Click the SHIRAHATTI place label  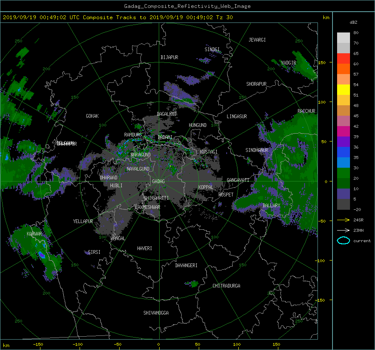click(x=156, y=198)
